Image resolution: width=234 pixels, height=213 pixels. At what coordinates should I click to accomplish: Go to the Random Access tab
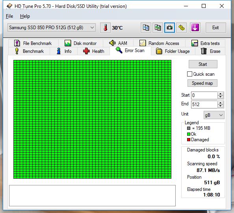pyautogui.click(x=159, y=43)
